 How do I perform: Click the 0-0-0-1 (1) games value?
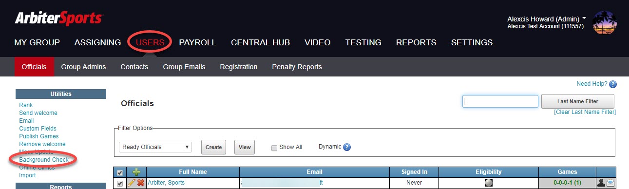tap(567, 183)
